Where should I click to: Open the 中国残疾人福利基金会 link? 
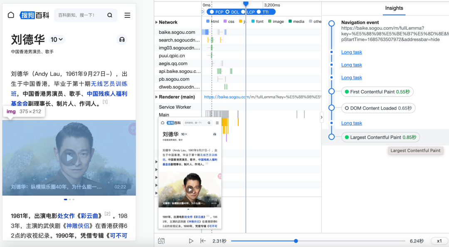(x=107, y=94)
